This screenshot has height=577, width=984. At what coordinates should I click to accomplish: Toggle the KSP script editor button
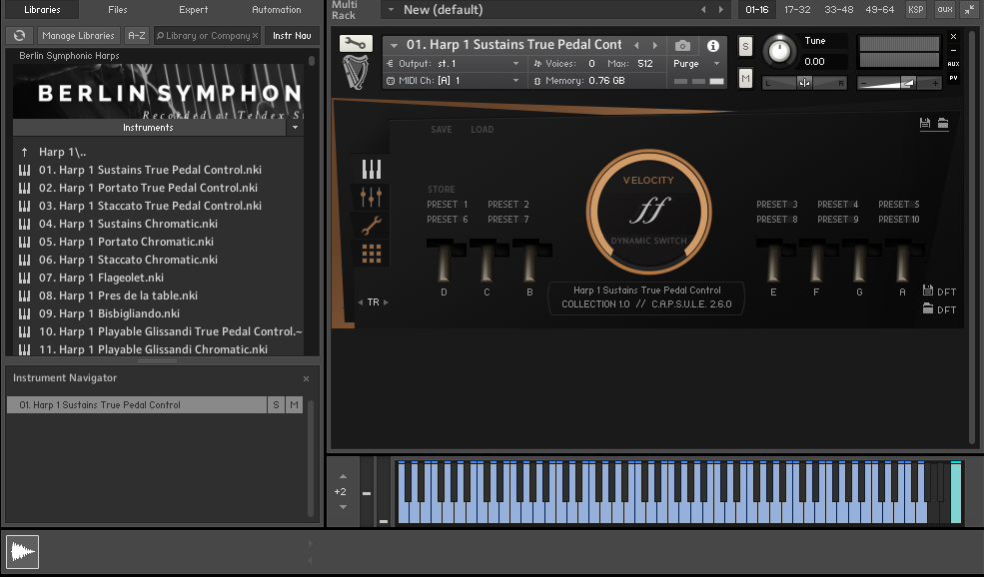click(x=916, y=9)
